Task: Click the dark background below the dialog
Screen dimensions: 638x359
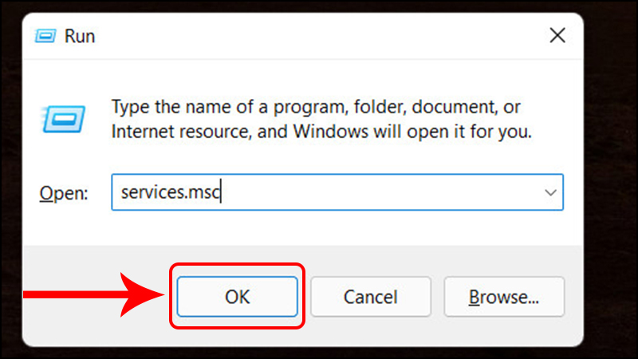Action: point(319,353)
